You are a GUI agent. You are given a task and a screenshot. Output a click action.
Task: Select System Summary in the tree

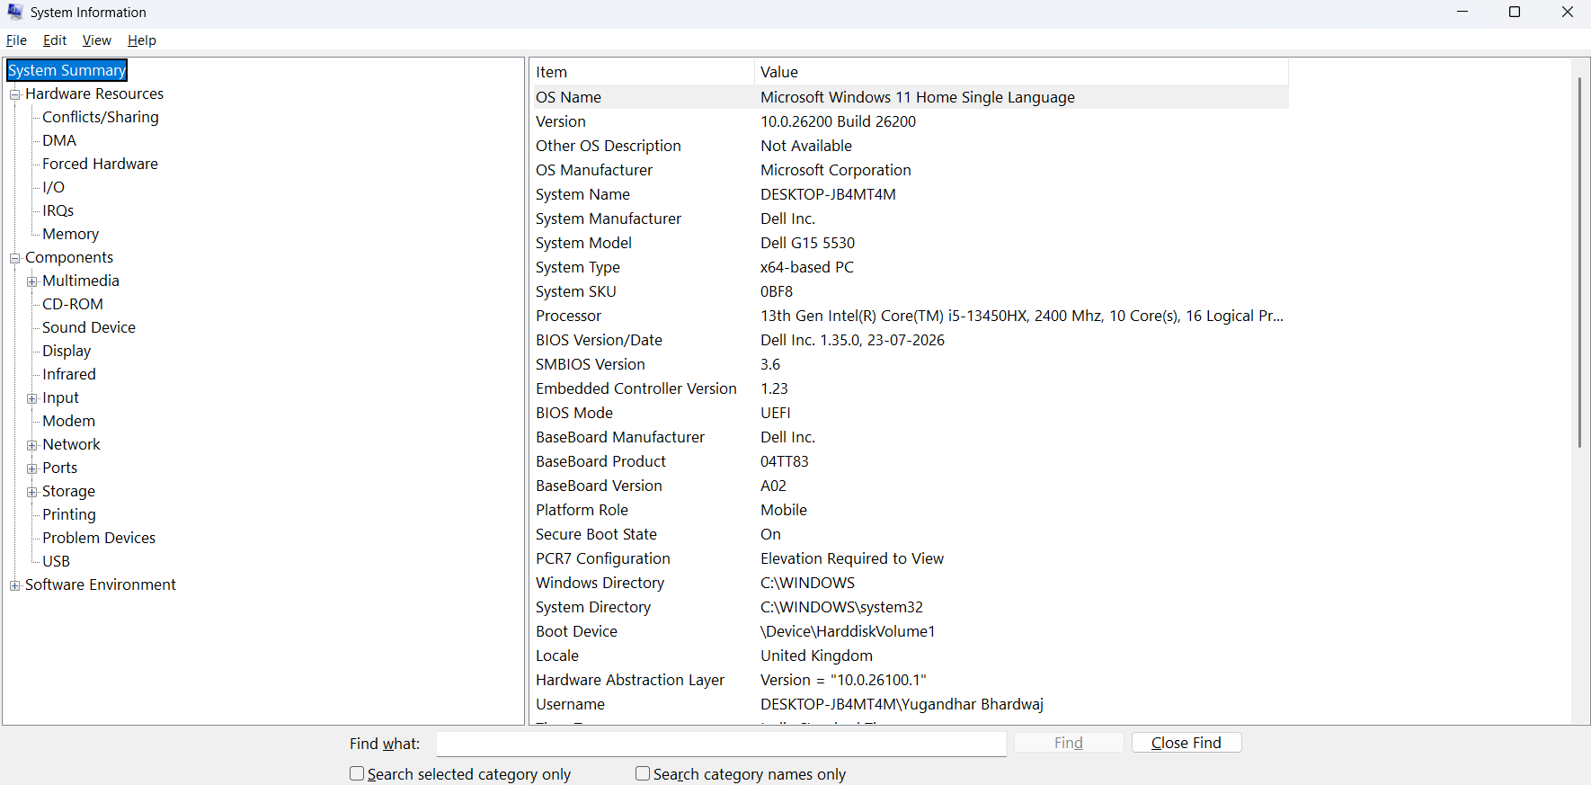coord(67,70)
